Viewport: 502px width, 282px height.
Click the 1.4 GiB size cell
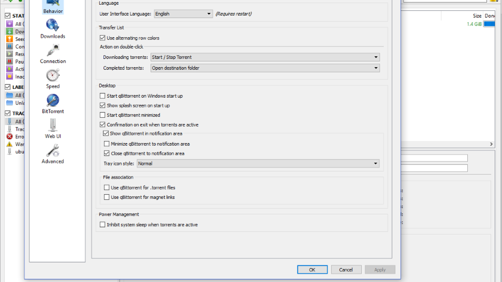tap(474, 24)
